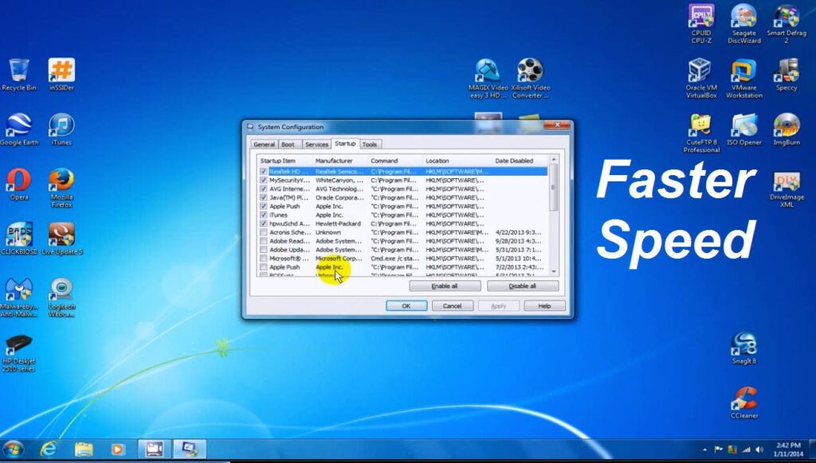Select the Logitech Webcam desktop icon
Image resolution: width=816 pixels, height=463 pixels.
coord(61,298)
